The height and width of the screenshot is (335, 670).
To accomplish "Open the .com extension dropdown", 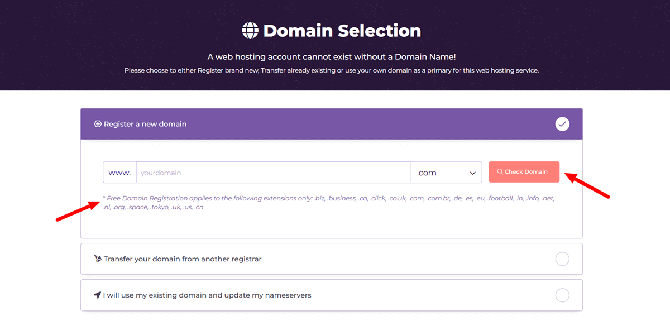I will click(x=446, y=172).
